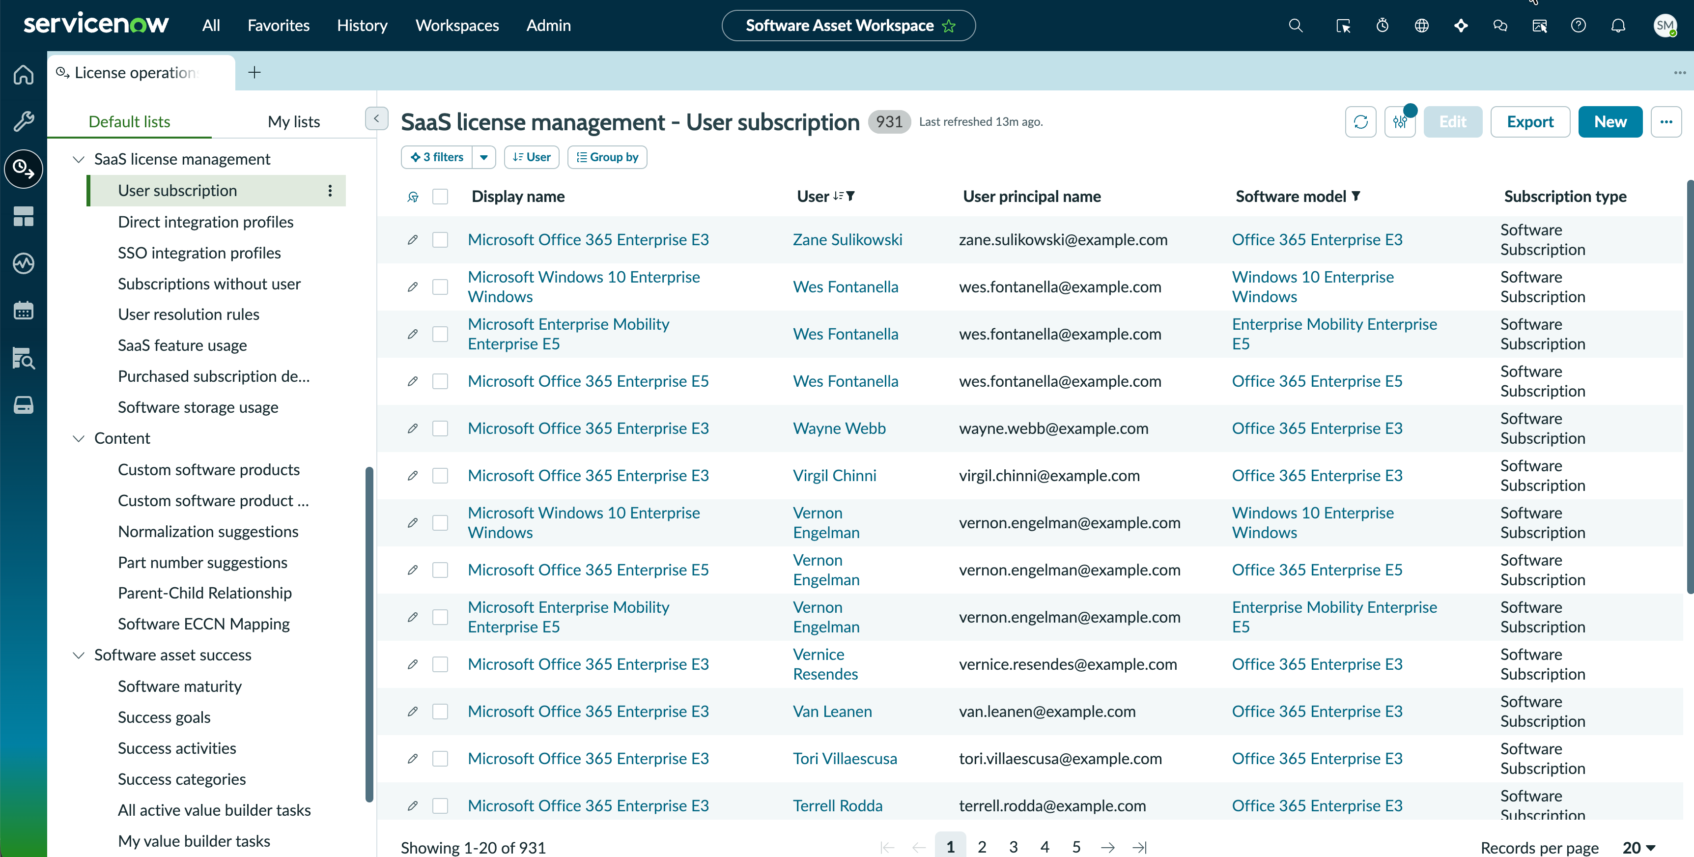Go to page 3
Screen dimensions: 1694x857
[x=1014, y=847]
